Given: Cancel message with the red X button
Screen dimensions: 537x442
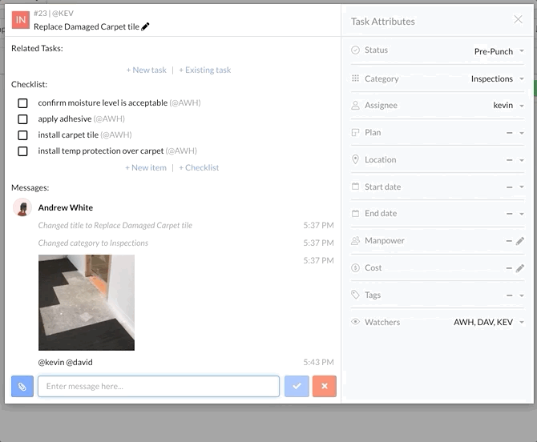Looking at the screenshot, I should (325, 386).
